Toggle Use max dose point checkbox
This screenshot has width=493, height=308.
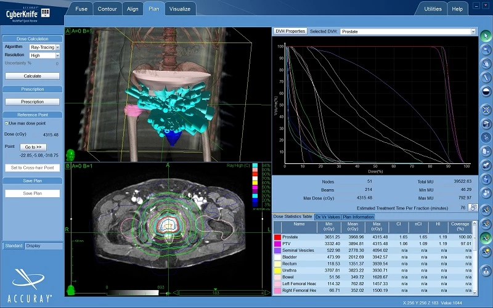(7, 123)
